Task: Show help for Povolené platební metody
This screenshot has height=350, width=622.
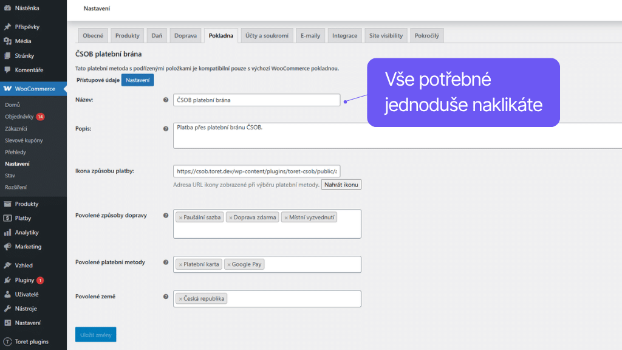Action: 166,262
